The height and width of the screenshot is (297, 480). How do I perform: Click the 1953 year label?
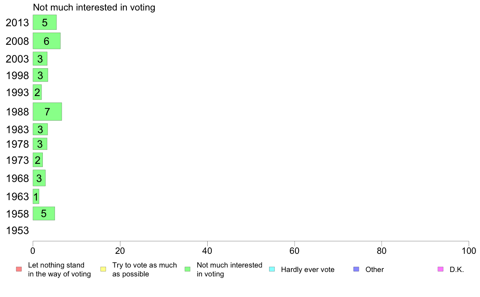[17, 231]
